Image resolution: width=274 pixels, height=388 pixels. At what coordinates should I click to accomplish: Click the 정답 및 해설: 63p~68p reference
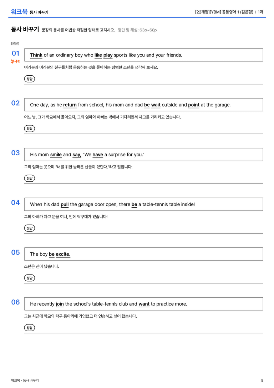137,30
